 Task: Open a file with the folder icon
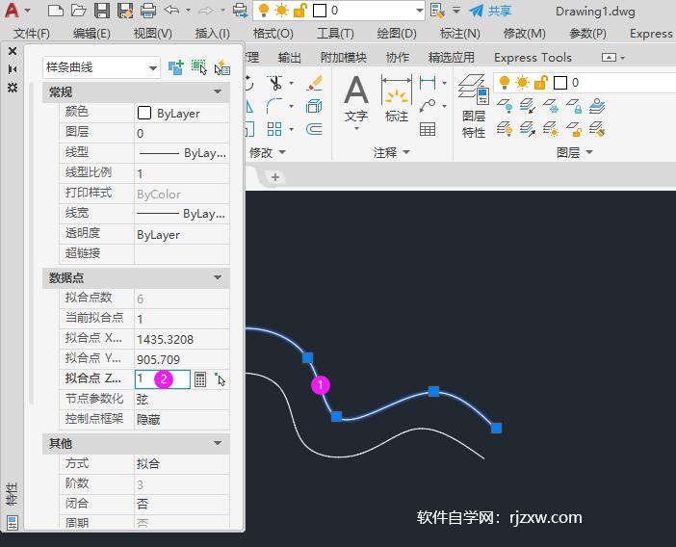coord(78,11)
